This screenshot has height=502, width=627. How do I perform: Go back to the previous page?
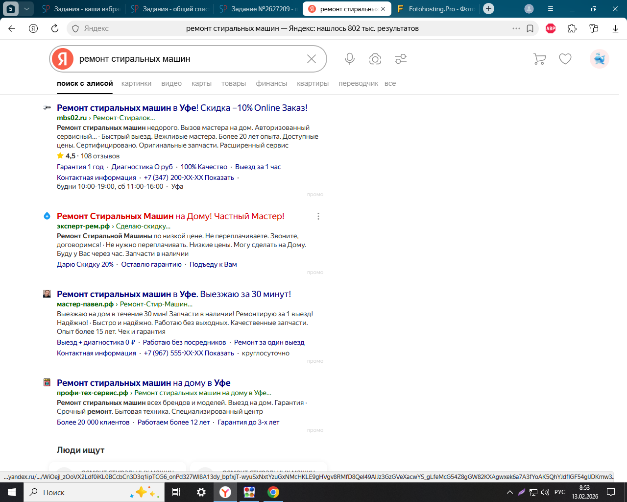(12, 28)
